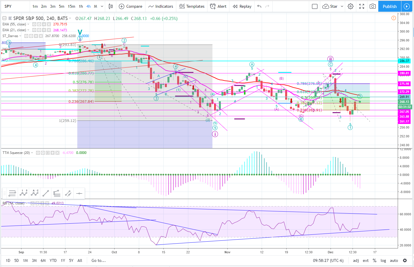Screen dimensions: 414x267
Task: Click the flag icon beside SPDR S&P 500
Action: tap(10, 18)
